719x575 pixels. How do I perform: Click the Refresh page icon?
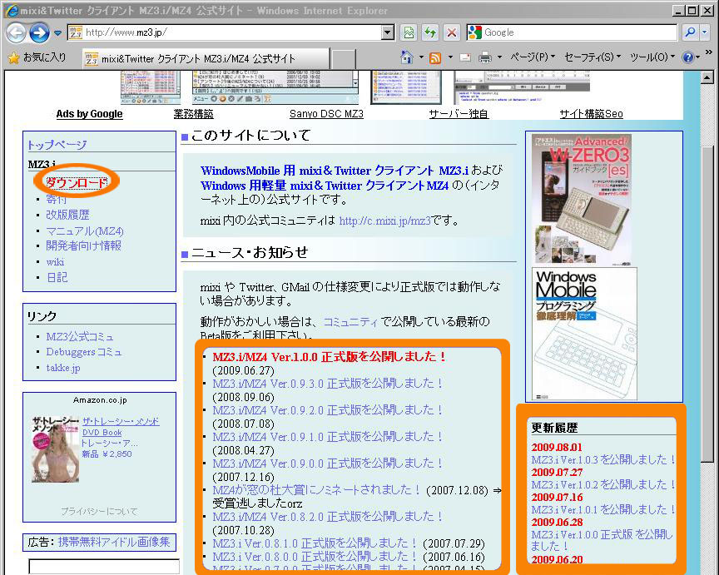pos(430,32)
